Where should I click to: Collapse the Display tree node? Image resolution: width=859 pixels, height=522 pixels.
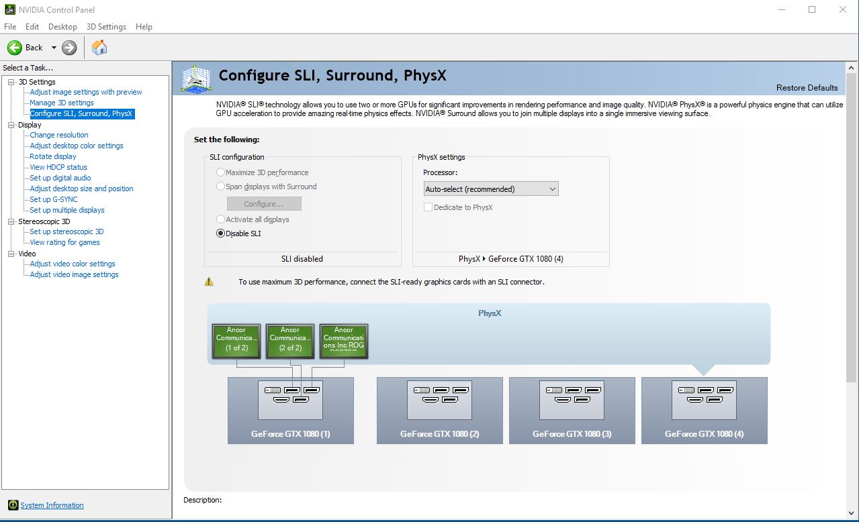pos(11,125)
